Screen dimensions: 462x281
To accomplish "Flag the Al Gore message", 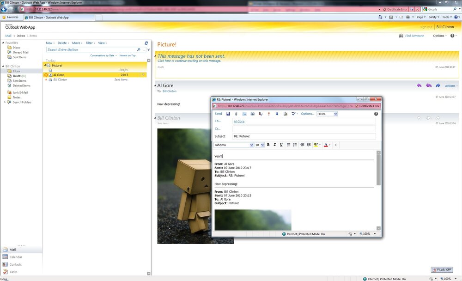I will click(144, 75).
